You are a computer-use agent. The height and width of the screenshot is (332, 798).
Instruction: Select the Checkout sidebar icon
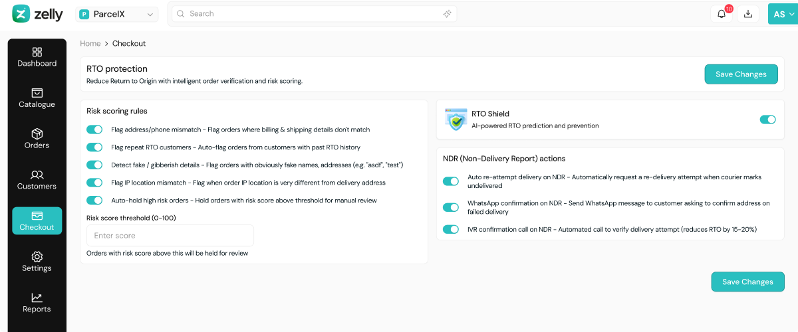37,216
